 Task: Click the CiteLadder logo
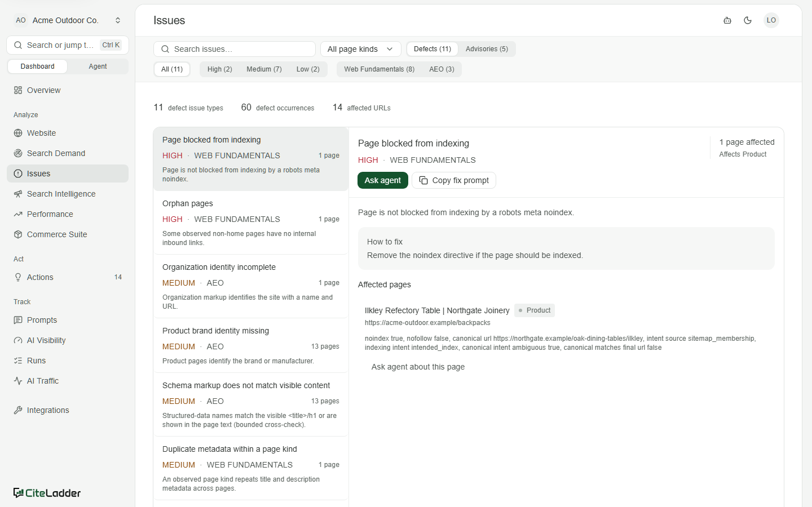47,493
